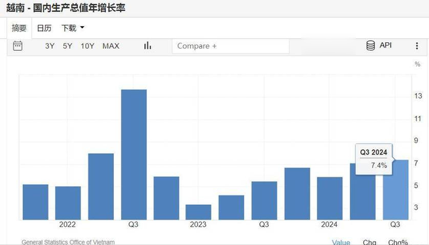Screen dimensions: 429x245
Task: Open the three-dot more options menu
Action: pos(417,46)
